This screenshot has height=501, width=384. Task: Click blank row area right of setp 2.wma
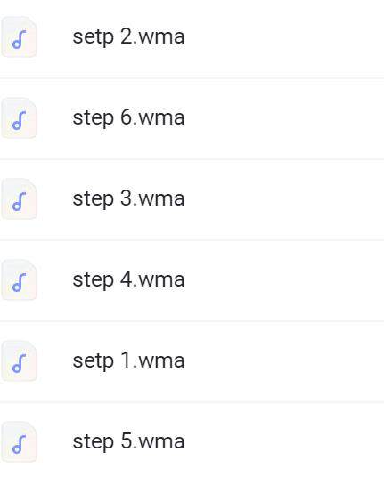tap(285, 37)
